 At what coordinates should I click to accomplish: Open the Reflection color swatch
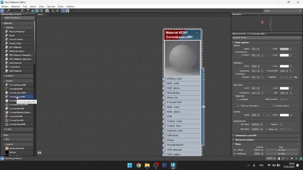coord(284,66)
